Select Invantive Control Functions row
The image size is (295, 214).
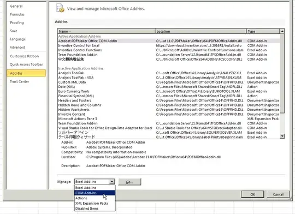[x=169, y=50]
